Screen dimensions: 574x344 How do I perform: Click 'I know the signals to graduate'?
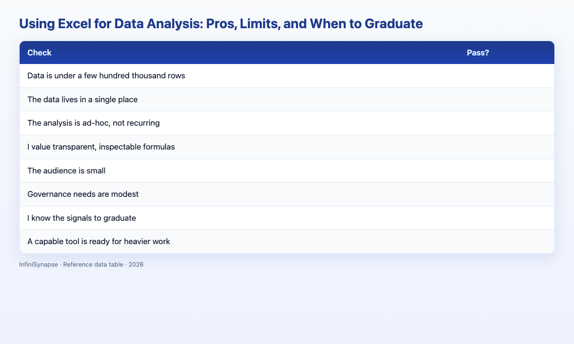pyautogui.click(x=82, y=218)
